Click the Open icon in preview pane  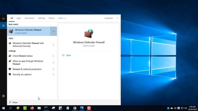pos(63,55)
